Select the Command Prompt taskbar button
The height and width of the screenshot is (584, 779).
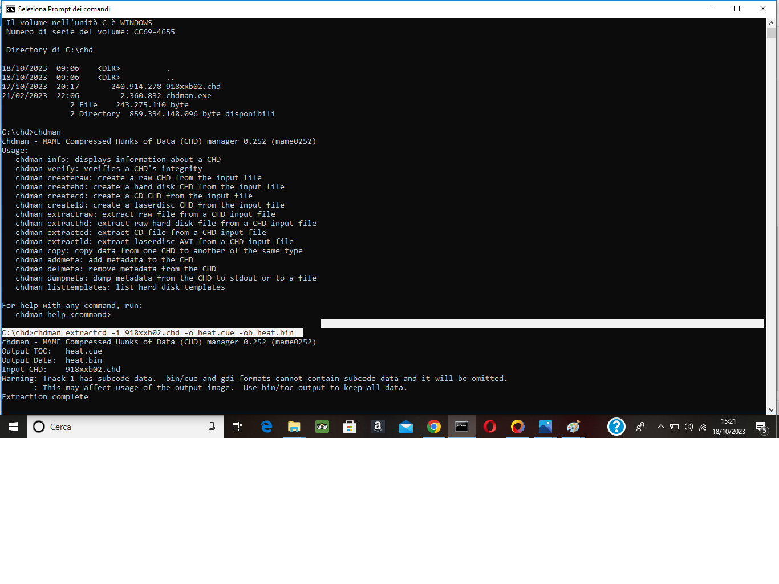click(x=462, y=427)
